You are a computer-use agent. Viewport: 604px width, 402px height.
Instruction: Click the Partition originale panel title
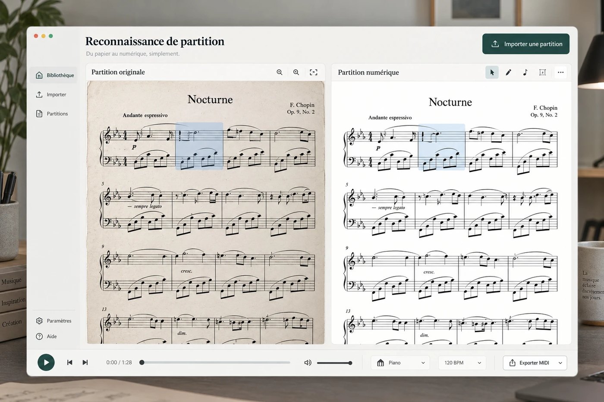click(x=118, y=72)
